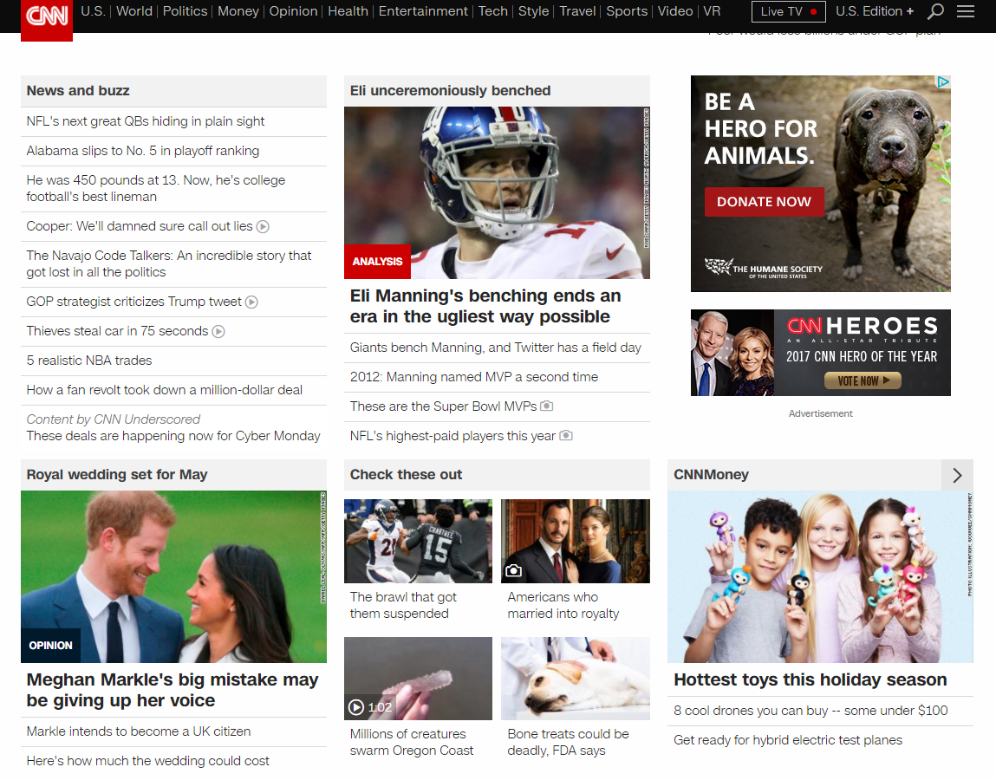Open the Video menu item
The height and width of the screenshot is (780, 996).
tap(675, 11)
